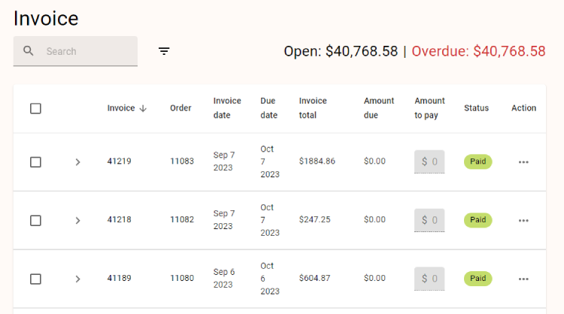
Task: Click the search magnifier icon
Action: [29, 51]
